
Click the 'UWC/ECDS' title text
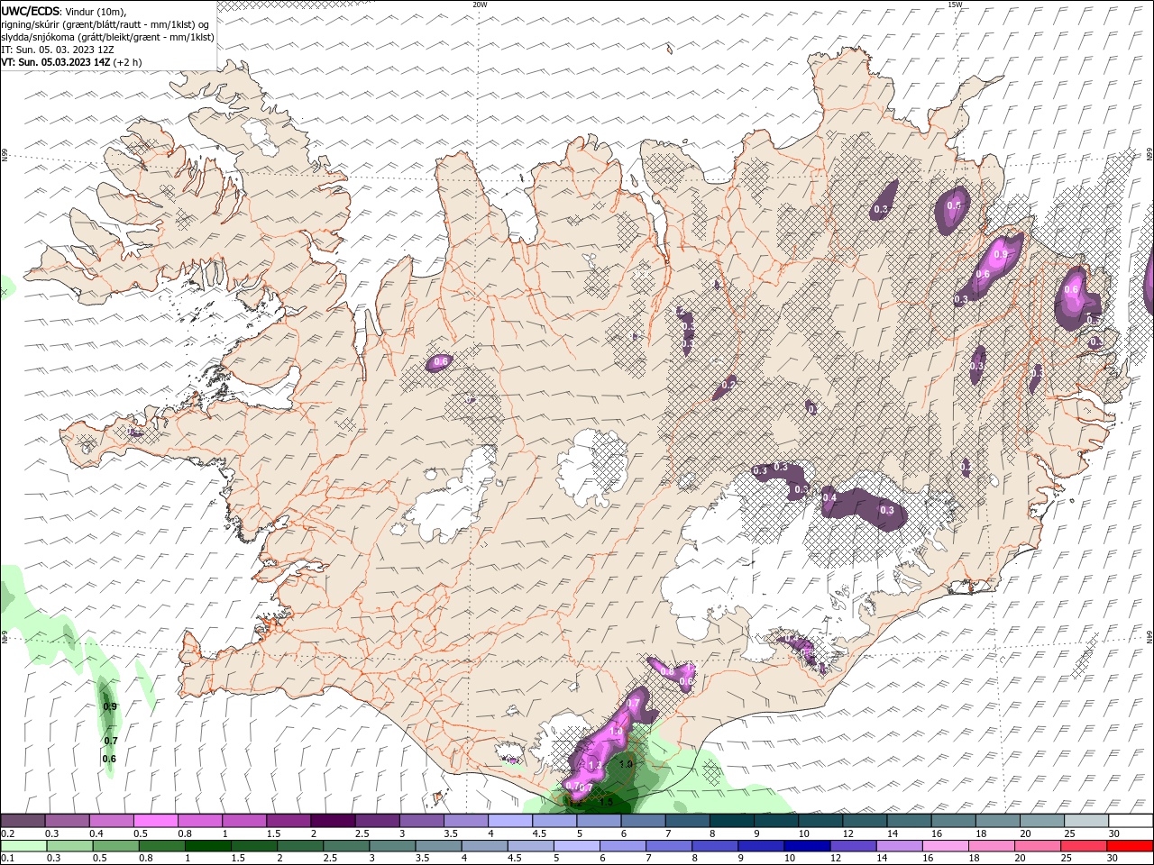[31, 11]
